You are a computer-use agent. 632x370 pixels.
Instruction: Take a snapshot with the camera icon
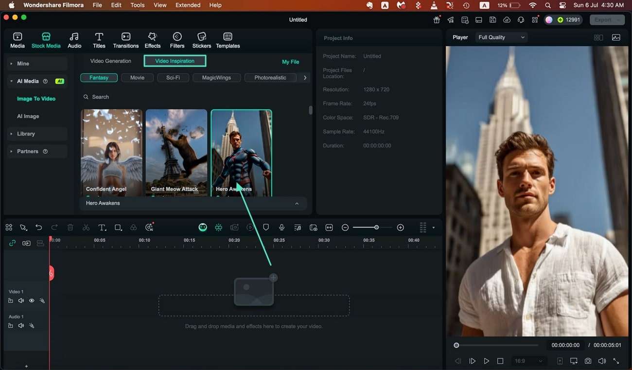click(x=588, y=361)
